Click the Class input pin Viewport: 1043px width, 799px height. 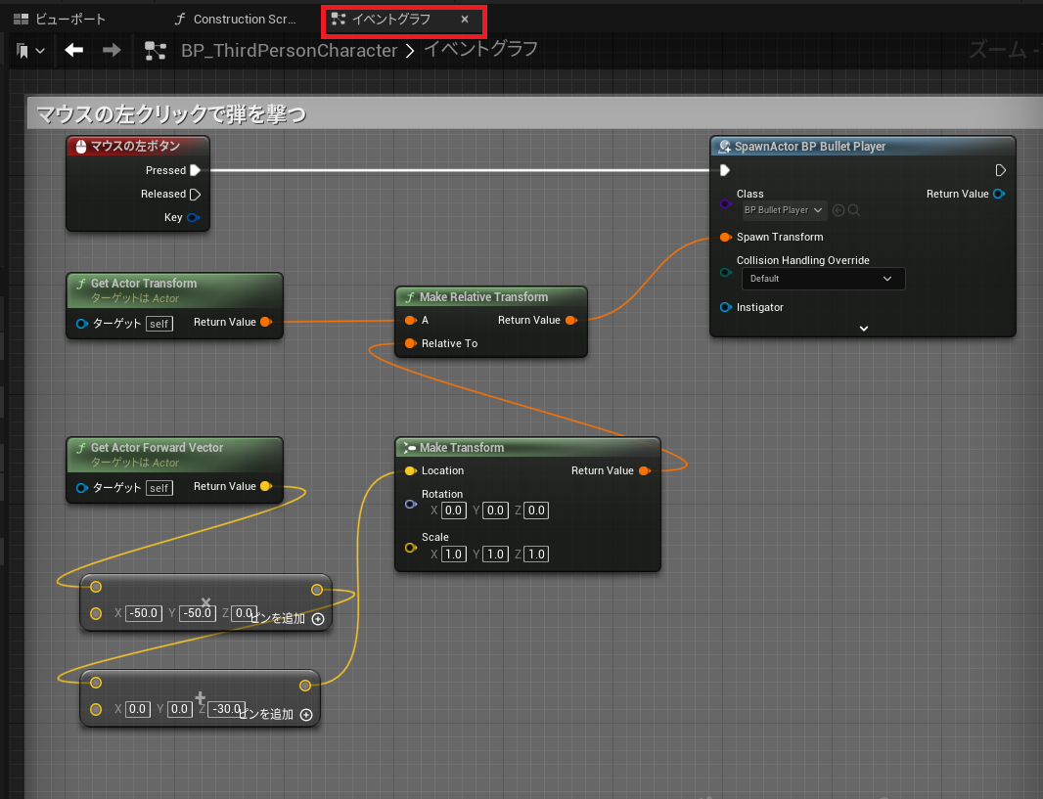726,203
